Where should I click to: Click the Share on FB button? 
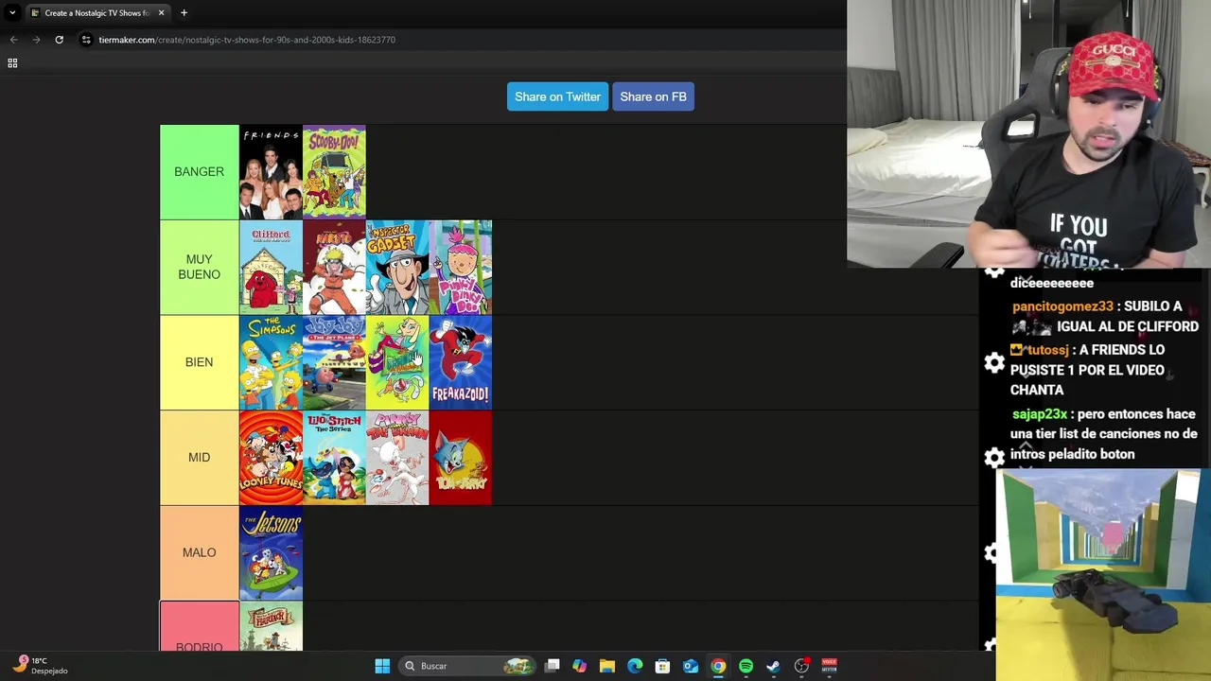(x=653, y=96)
